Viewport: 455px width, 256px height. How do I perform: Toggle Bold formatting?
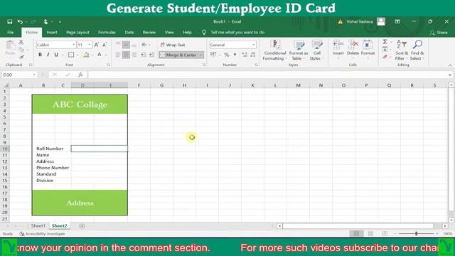pyautogui.click(x=40, y=55)
